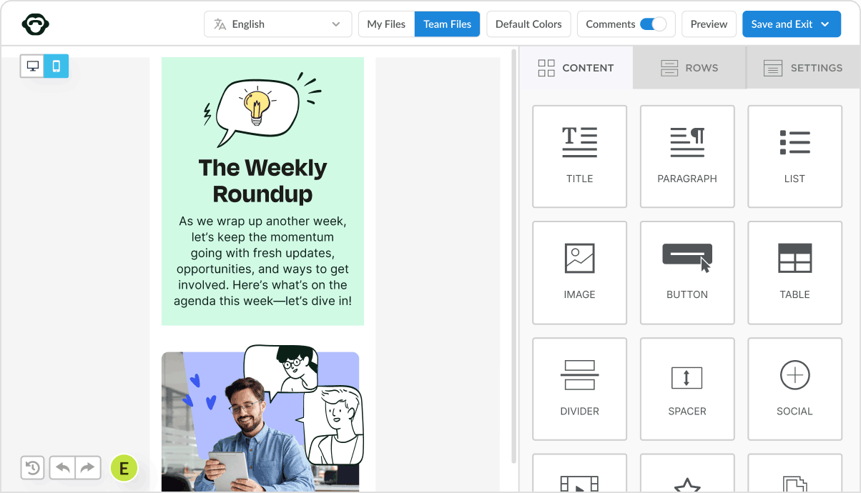Switch to the Settings tab
This screenshot has width=861, height=493.
coord(803,68)
